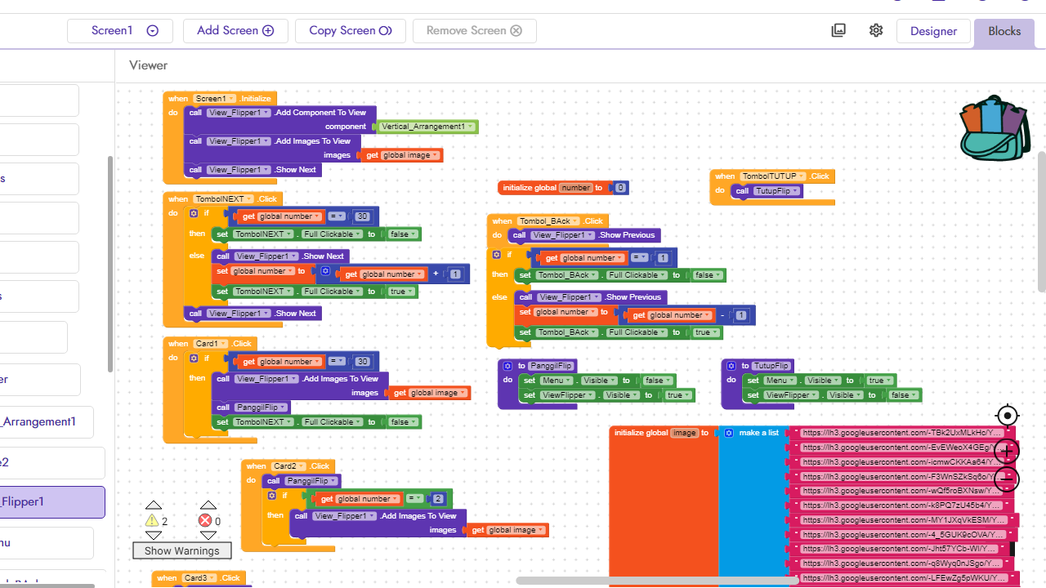Image resolution: width=1046 pixels, height=588 pixels.
Task: Click the warning indicator showing 2
Action: click(152, 520)
